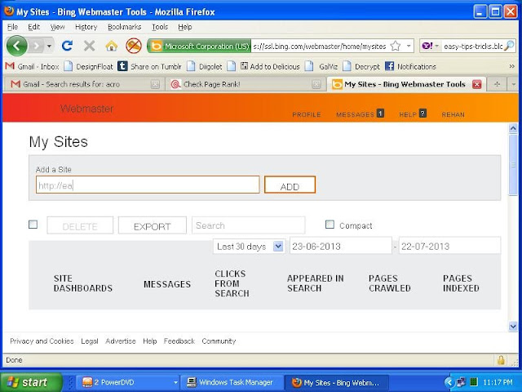The image size is (522, 392).
Task: Click the Microsoft Corporation (US) site identity badge
Action: click(199, 46)
